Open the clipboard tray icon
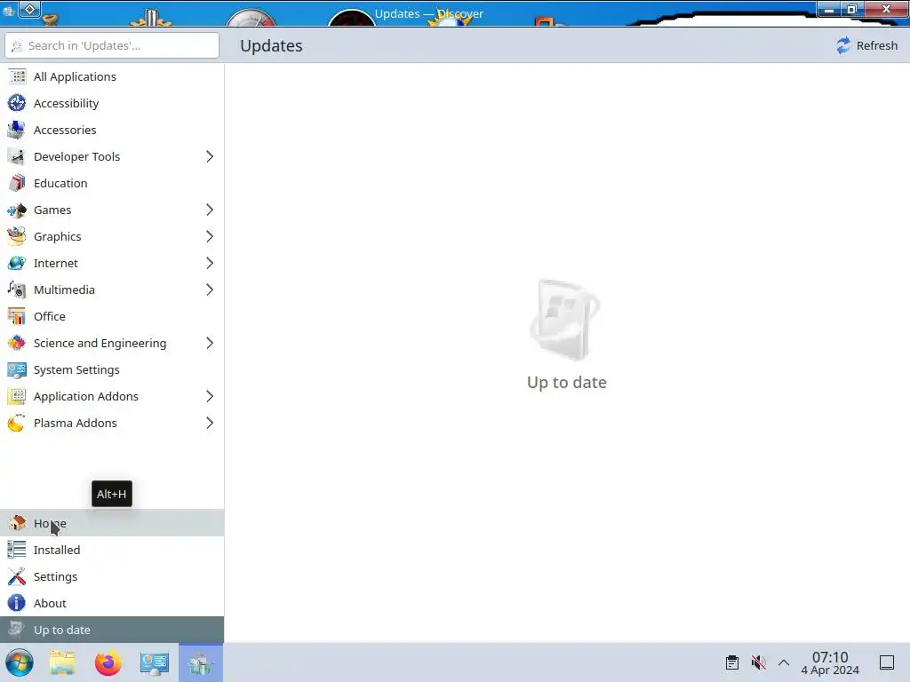Viewport: 910px width, 682px height. click(732, 662)
